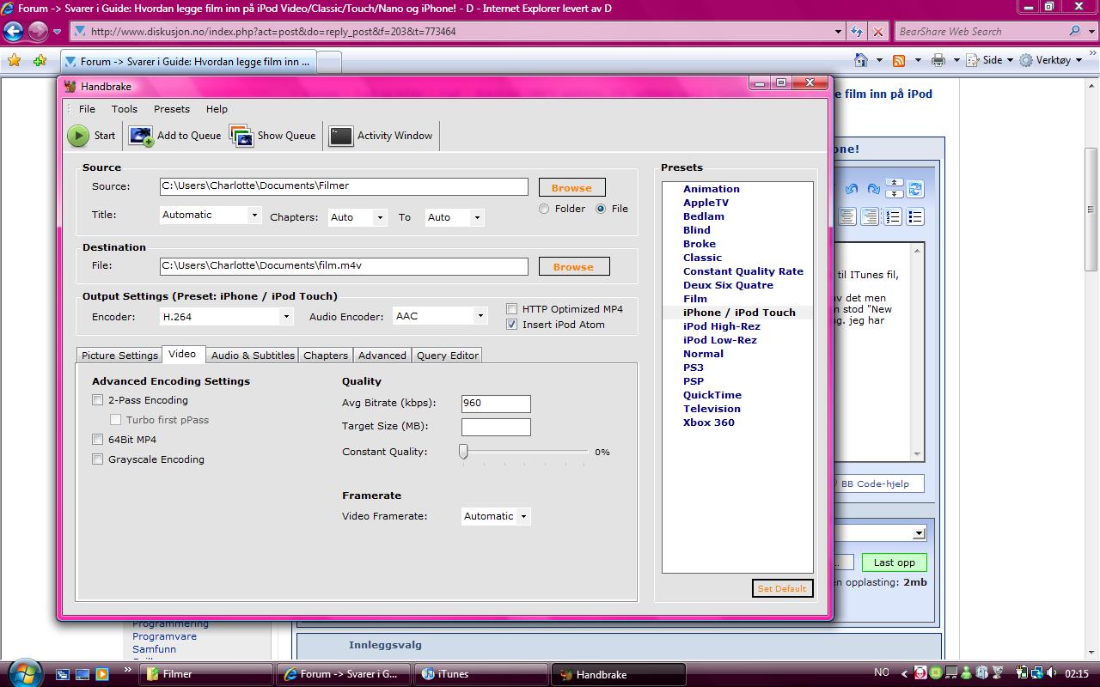This screenshot has width=1100, height=687.
Task: Click the redo icon in forum editor
Action: (873, 189)
